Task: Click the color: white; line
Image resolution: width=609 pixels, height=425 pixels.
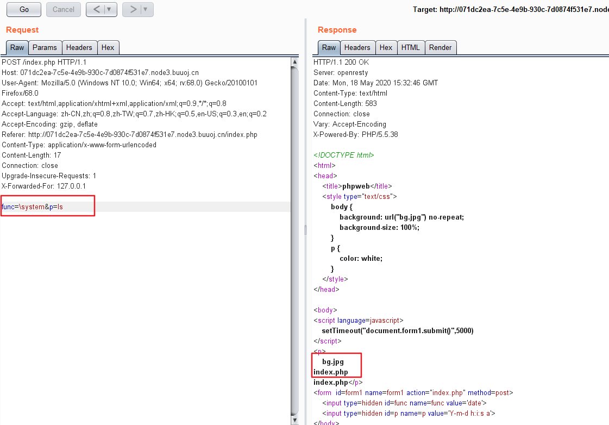Action: (x=361, y=259)
